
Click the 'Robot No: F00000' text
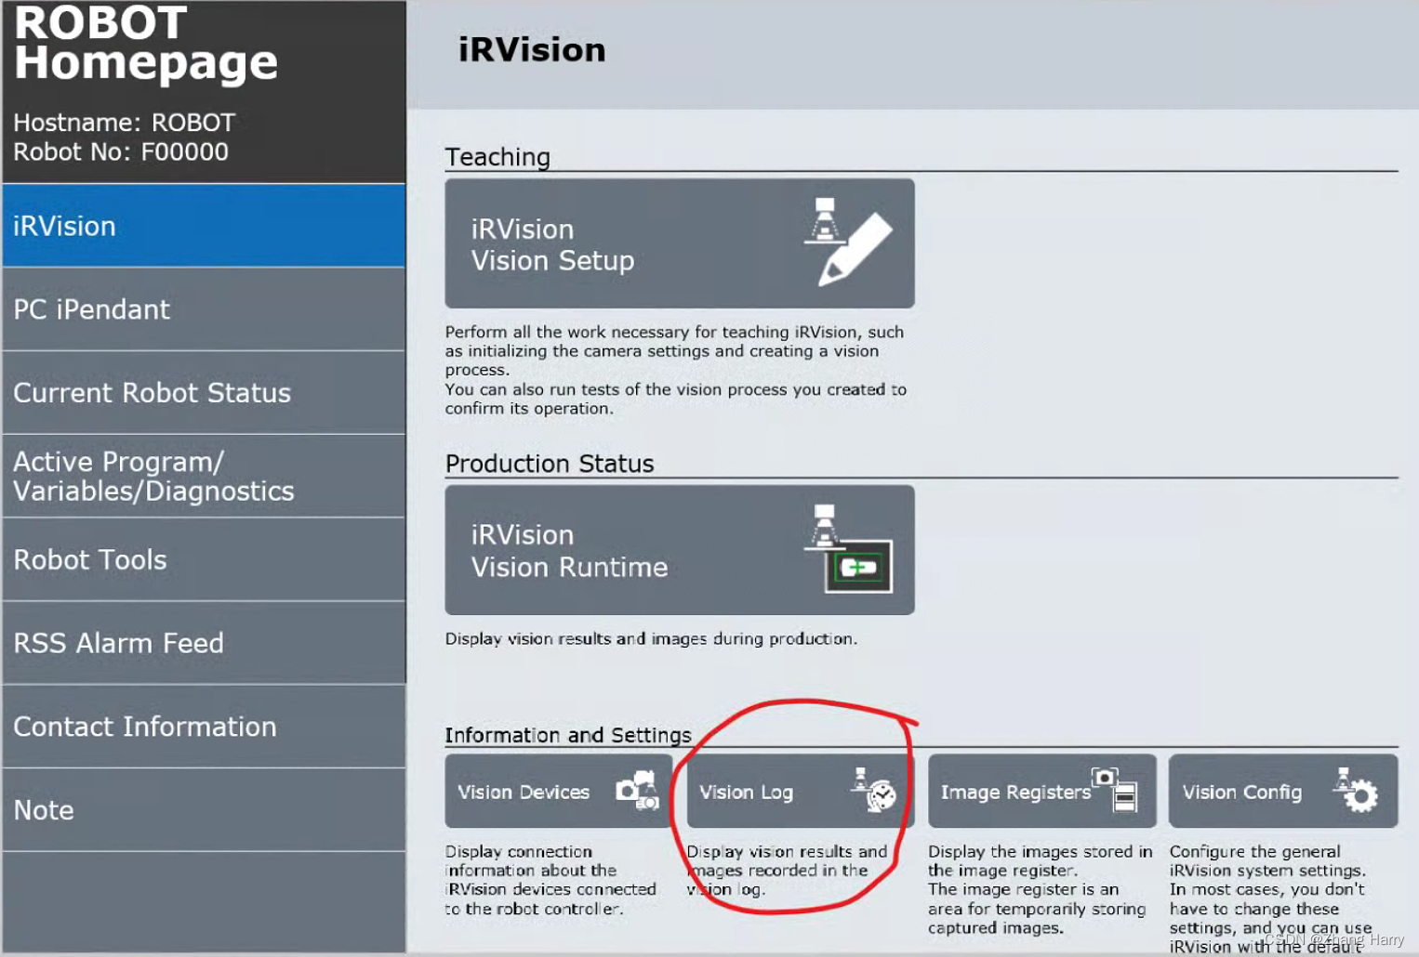(x=121, y=151)
